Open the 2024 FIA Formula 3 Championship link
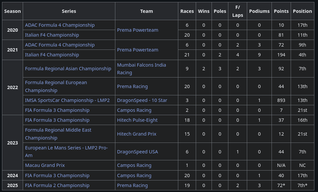 [x=57, y=176]
